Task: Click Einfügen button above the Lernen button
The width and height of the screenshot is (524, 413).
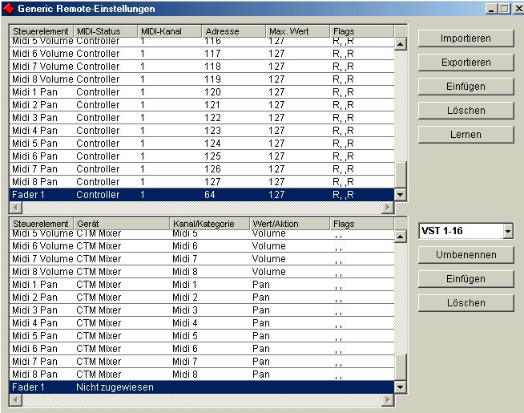Action: (x=466, y=87)
